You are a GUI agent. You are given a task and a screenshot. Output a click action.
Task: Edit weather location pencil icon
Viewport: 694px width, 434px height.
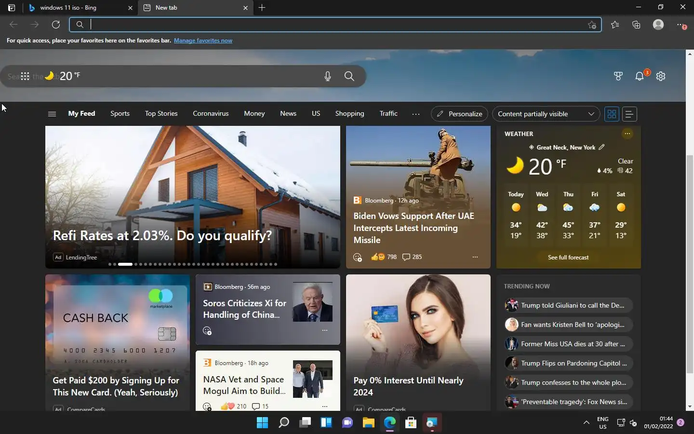pos(601,147)
